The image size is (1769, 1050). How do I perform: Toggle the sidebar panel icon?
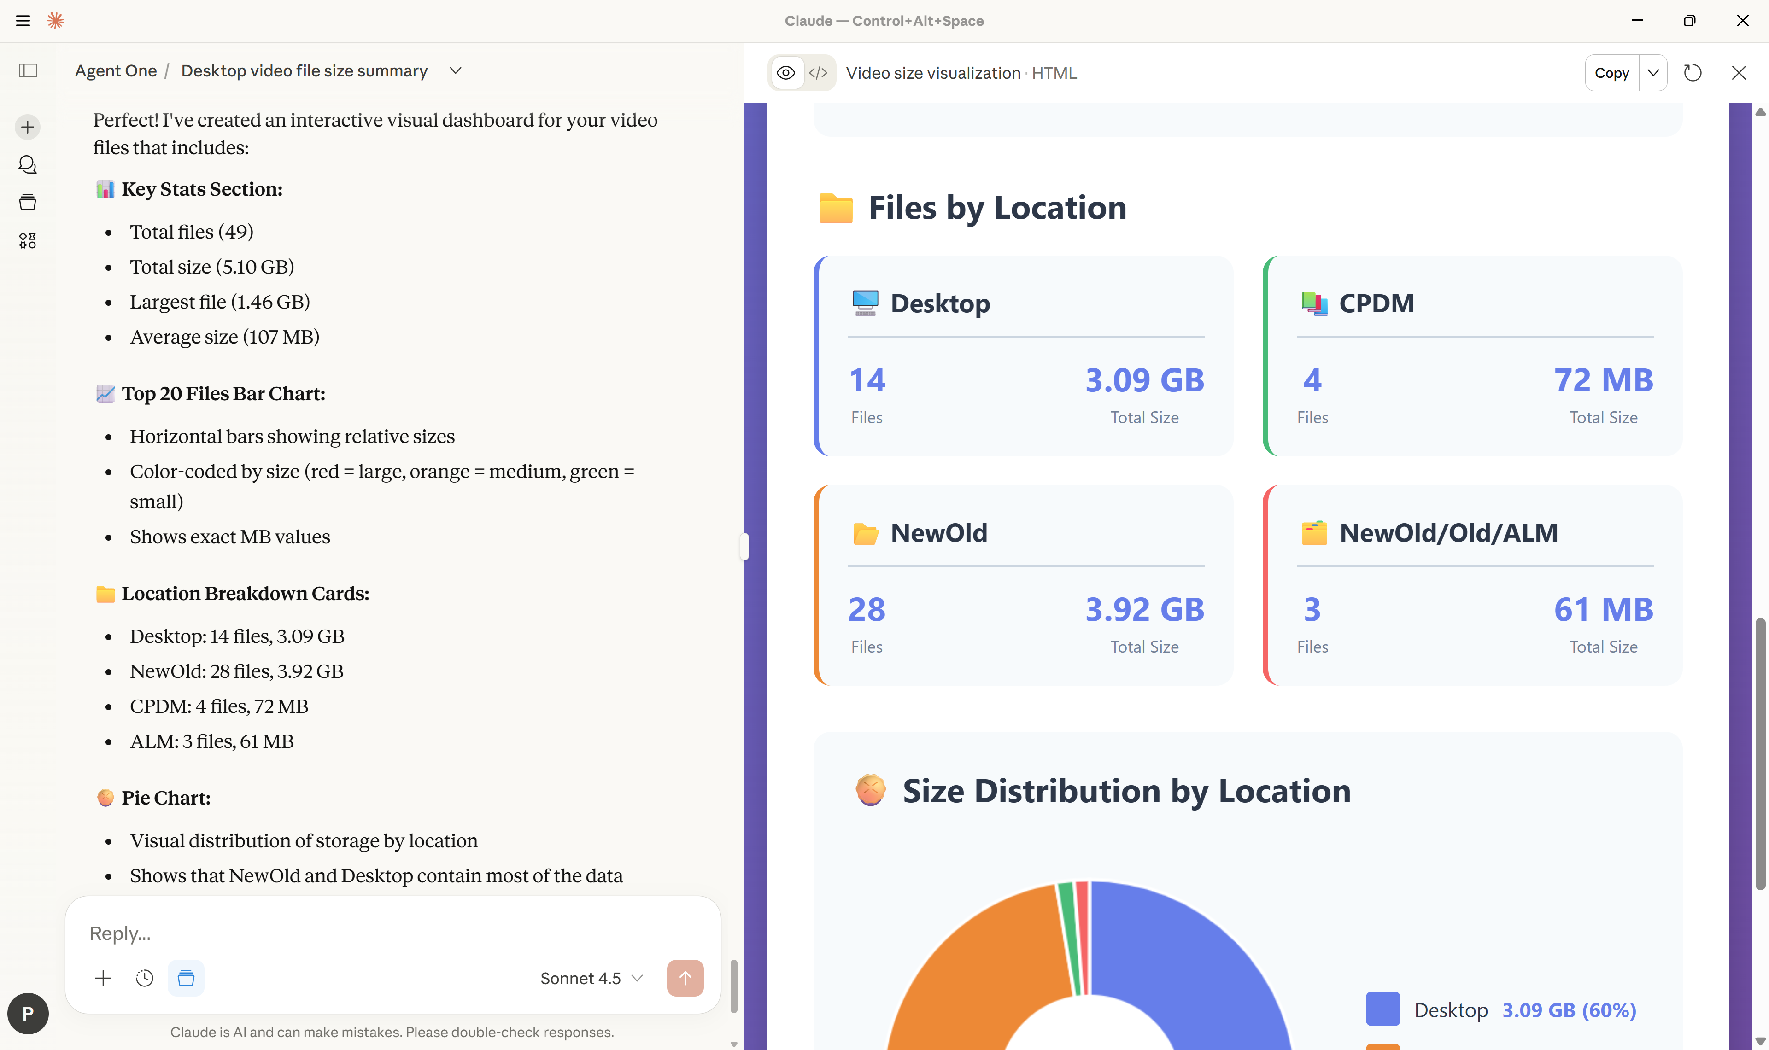pyautogui.click(x=28, y=71)
